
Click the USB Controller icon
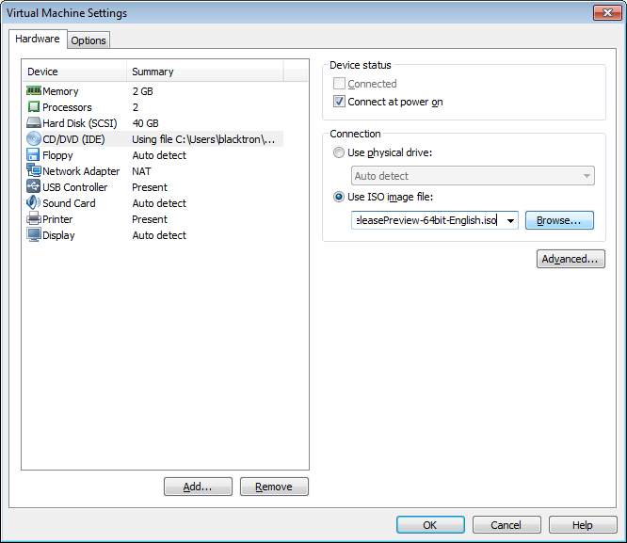(x=34, y=186)
